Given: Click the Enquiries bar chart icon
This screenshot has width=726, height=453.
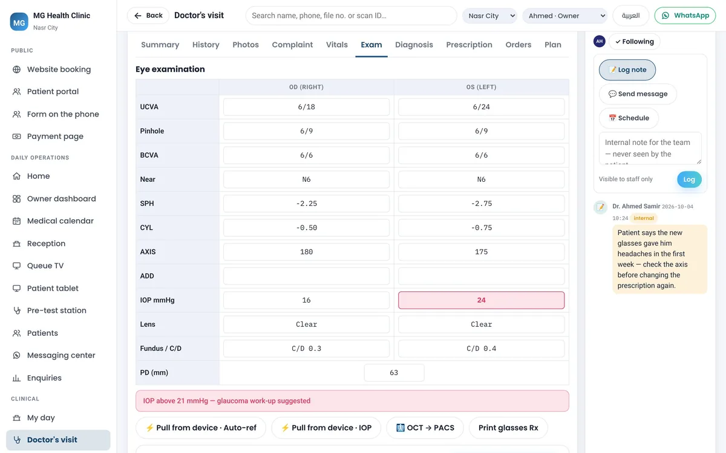Looking at the screenshot, I should point(17,378).
